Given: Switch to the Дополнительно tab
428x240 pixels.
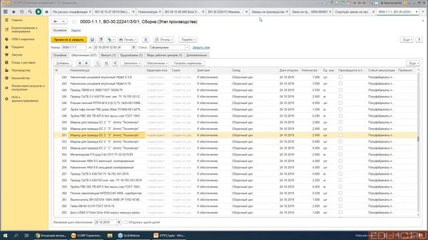Looking at the screenshot, I should point(197,55).
